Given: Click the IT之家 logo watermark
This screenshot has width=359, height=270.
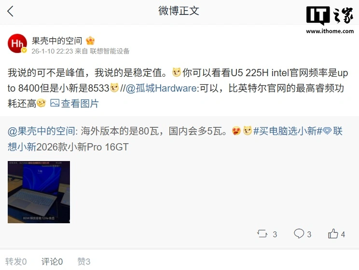Looking at the screenshot, I should 330,20.
